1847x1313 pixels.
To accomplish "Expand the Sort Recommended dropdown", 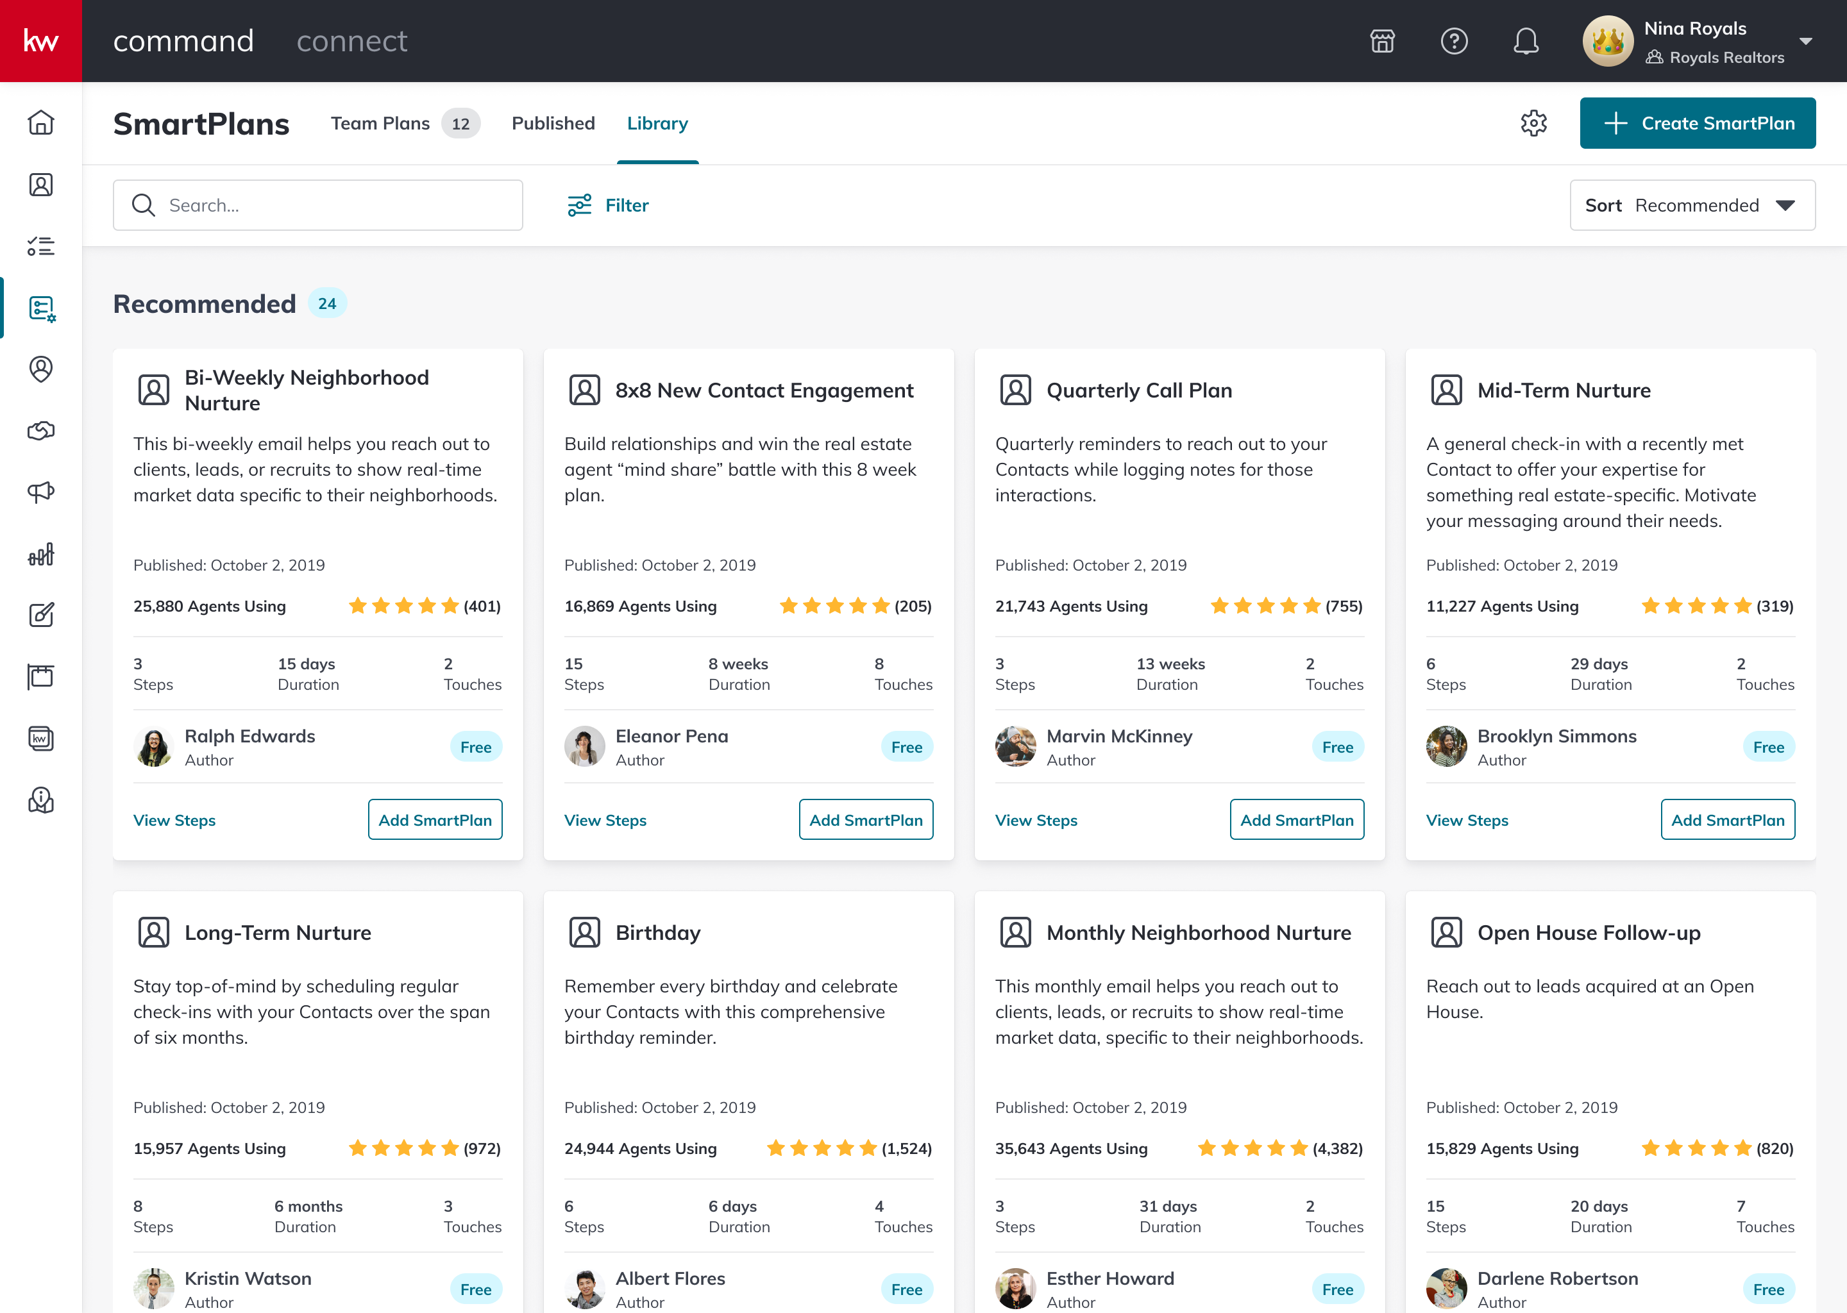I will 1692,205.
